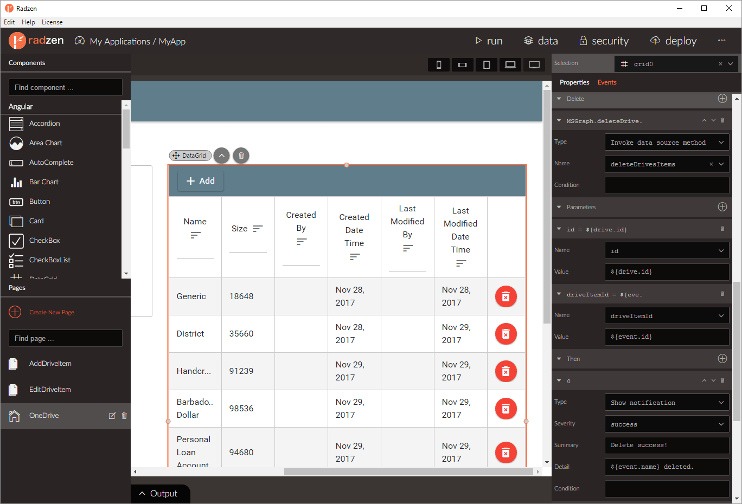Screen dimensions: 742x504
Task: Delete the OneDrive page
Action: 124,416
